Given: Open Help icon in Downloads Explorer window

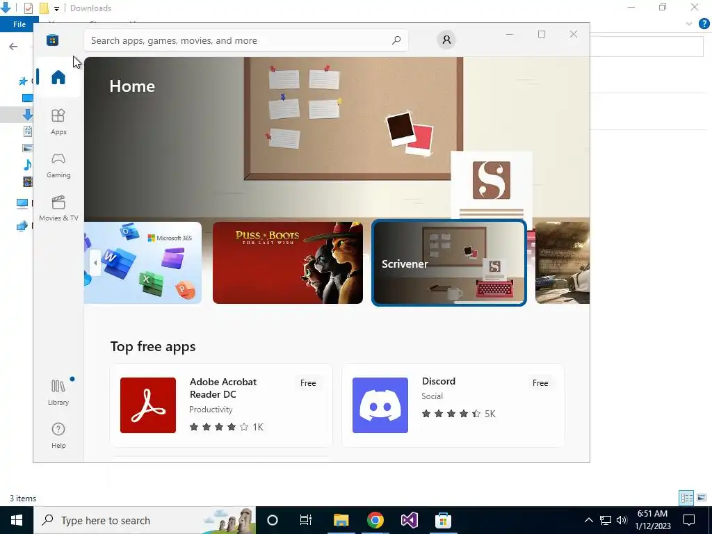Looking at the screenshot, I should (704, 24).
